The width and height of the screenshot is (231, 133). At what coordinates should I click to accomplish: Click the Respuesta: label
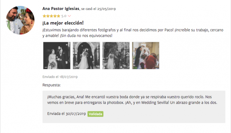(x=51, y=85)
